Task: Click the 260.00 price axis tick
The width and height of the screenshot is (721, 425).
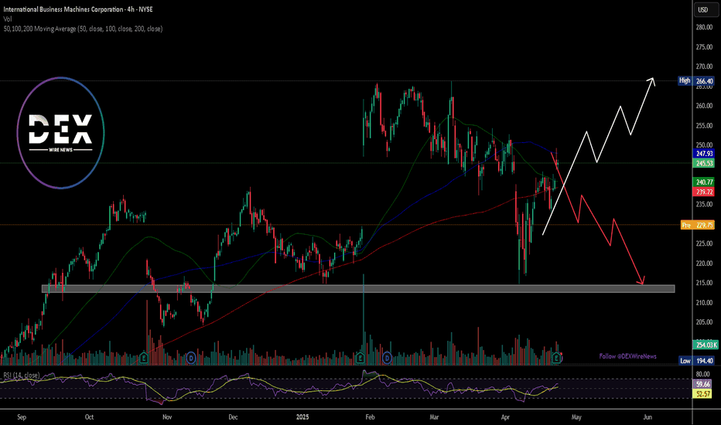Action: (x=704, y=106)
